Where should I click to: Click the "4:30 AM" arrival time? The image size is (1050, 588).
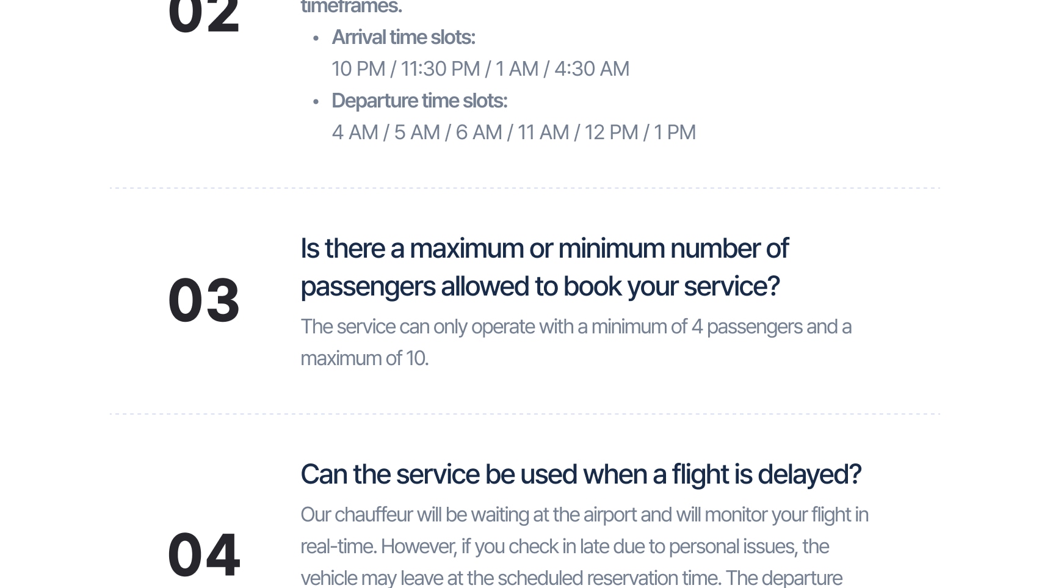tap(592, 69)
